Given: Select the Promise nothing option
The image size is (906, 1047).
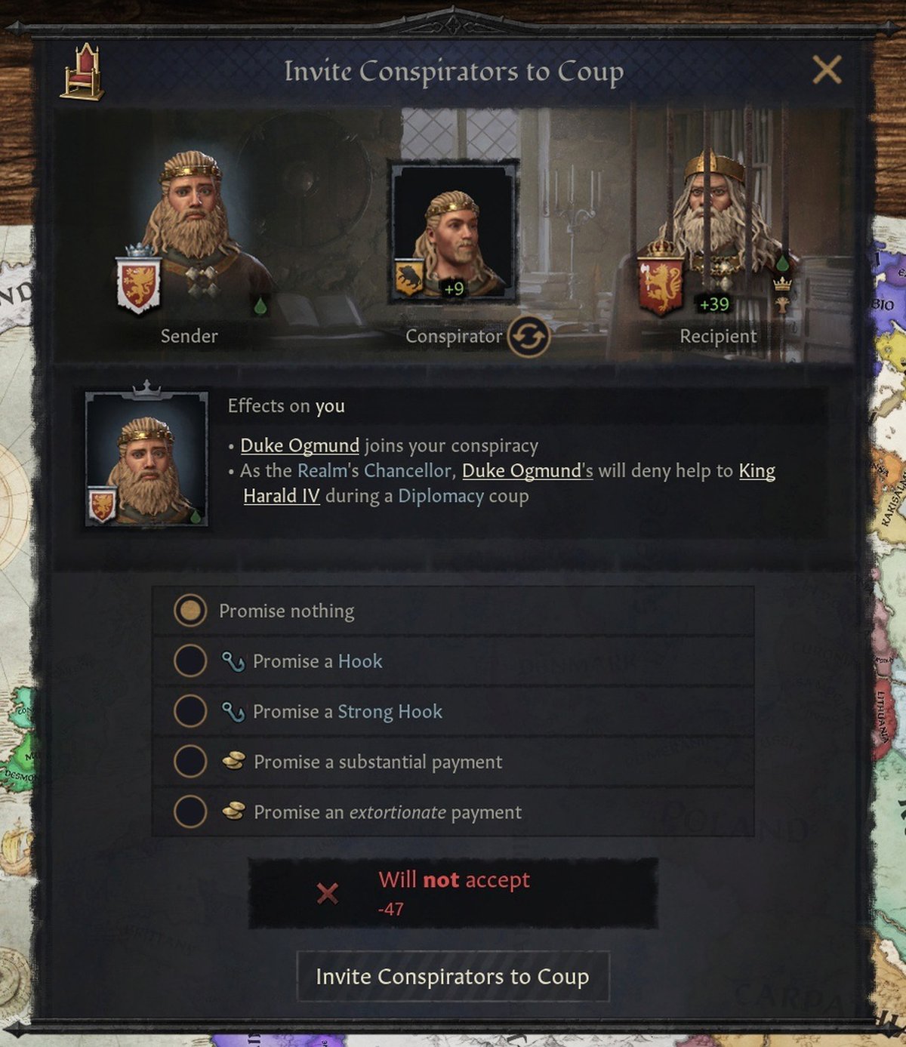Looking at the screenshot, I should [453, 610].
